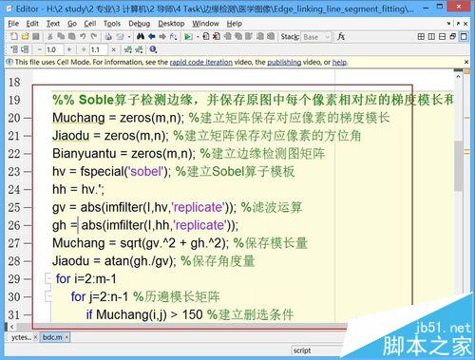Print the file with the printer icon
475x360 pixels.
point(108,36)
